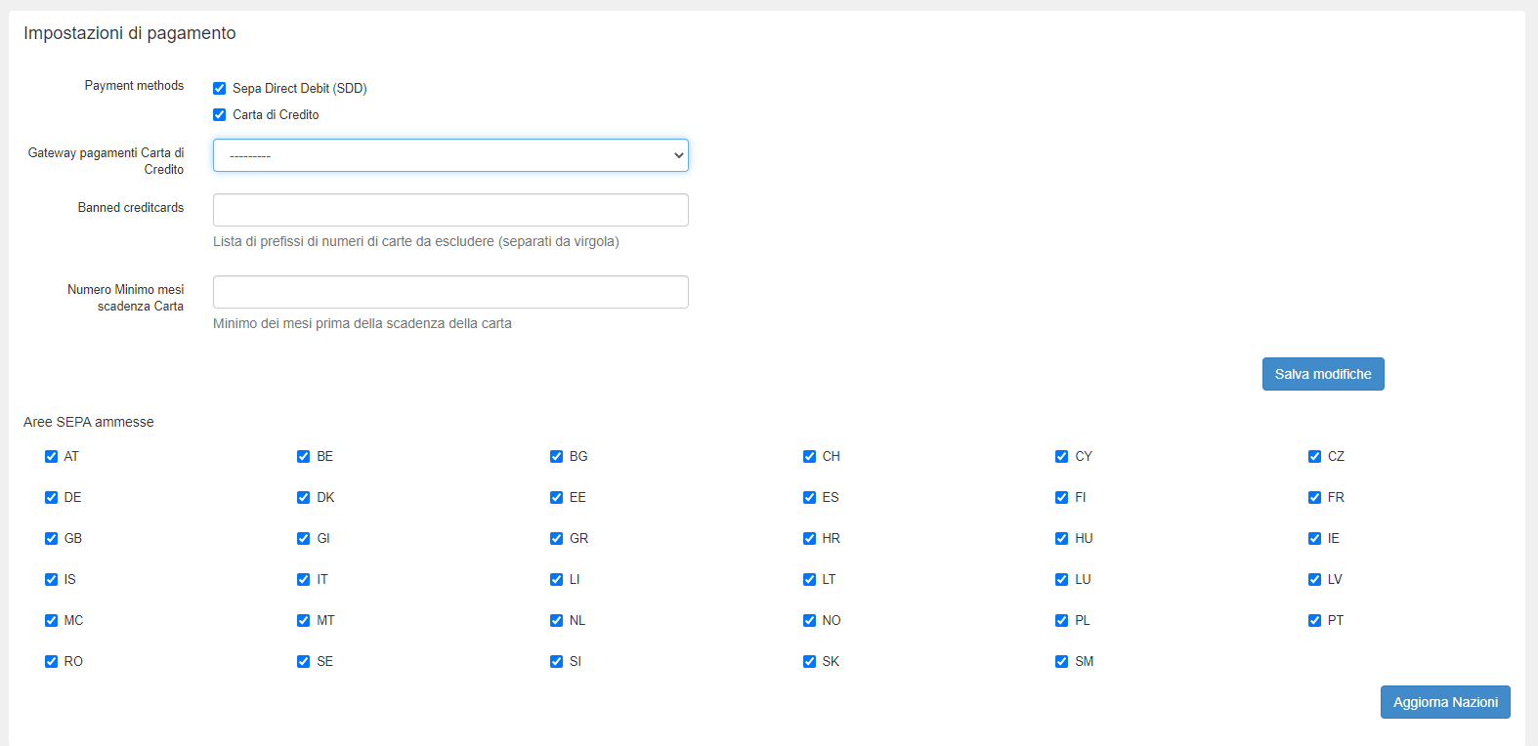Disable the AT country checkbox
Viewport: 1538px width, 746px height.
click(51, 457)
